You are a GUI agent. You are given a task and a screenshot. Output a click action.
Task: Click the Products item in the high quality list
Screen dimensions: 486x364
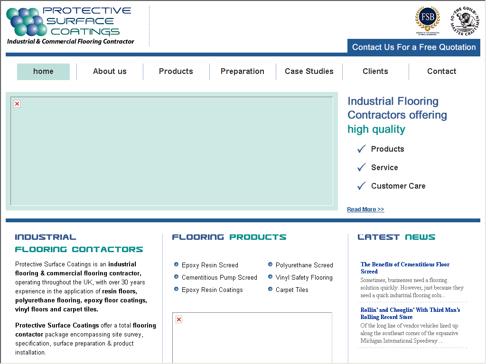[x=387, y=149]
